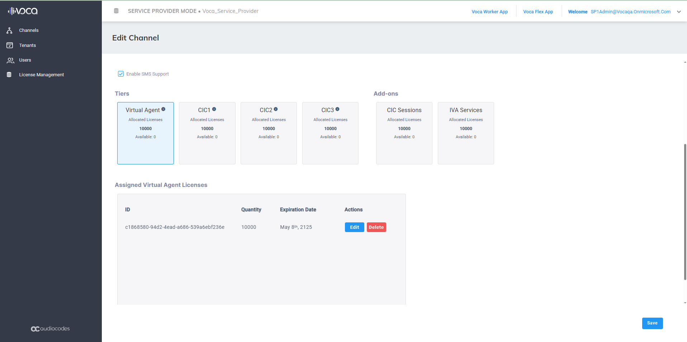Uncheck the Enable SMS Support checkbox
The width and height of the screenshot is (687, 342).
(121, 74)
